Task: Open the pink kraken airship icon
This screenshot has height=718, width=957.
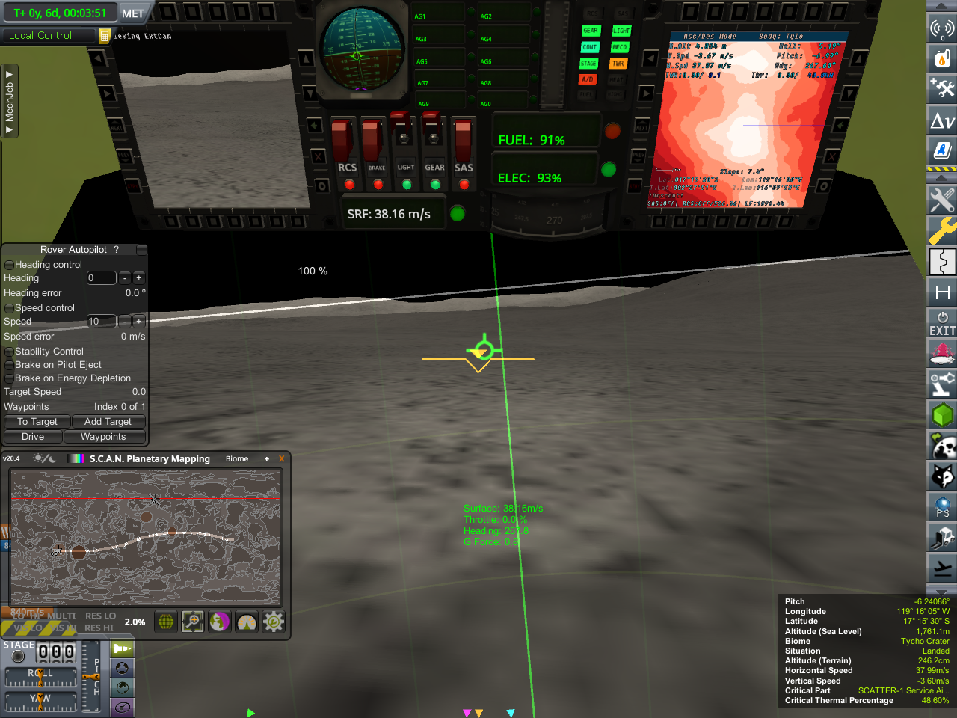Action: [942, 353]
